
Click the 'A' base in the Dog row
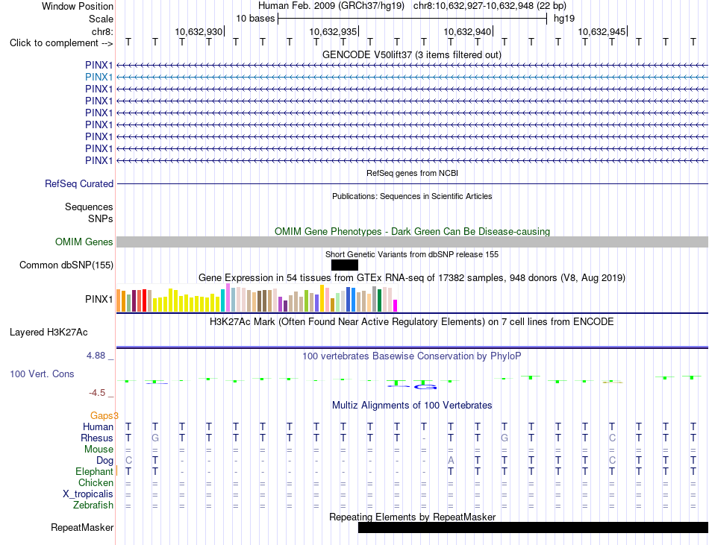[x=450, y=461]
